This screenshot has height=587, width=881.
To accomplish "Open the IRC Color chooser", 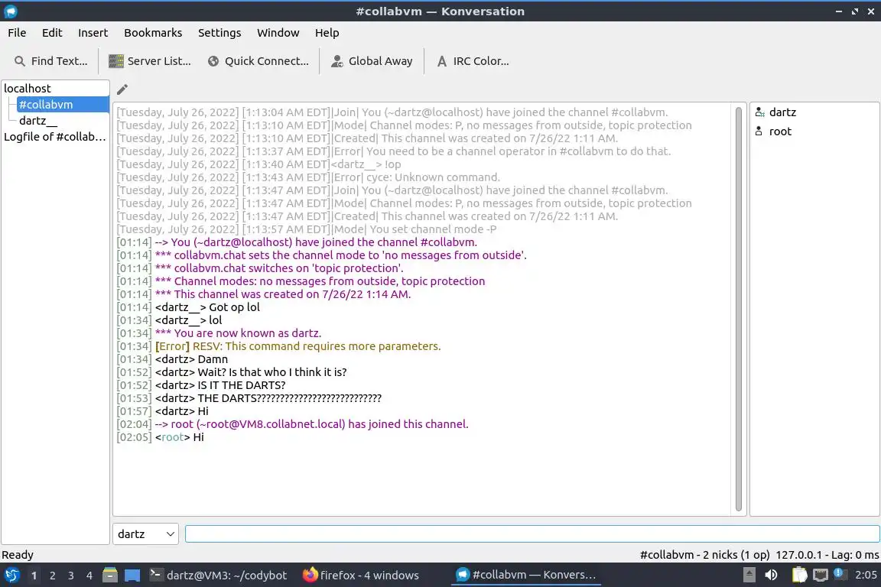I will pyautogui.click(x=473, y=60).
